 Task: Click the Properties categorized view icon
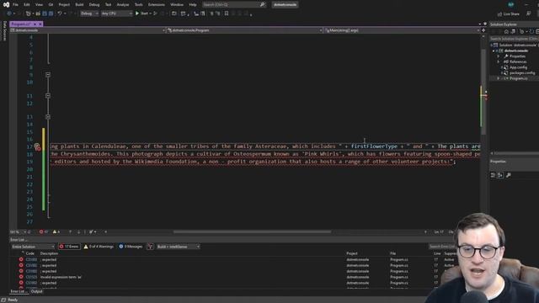(493, 175)
